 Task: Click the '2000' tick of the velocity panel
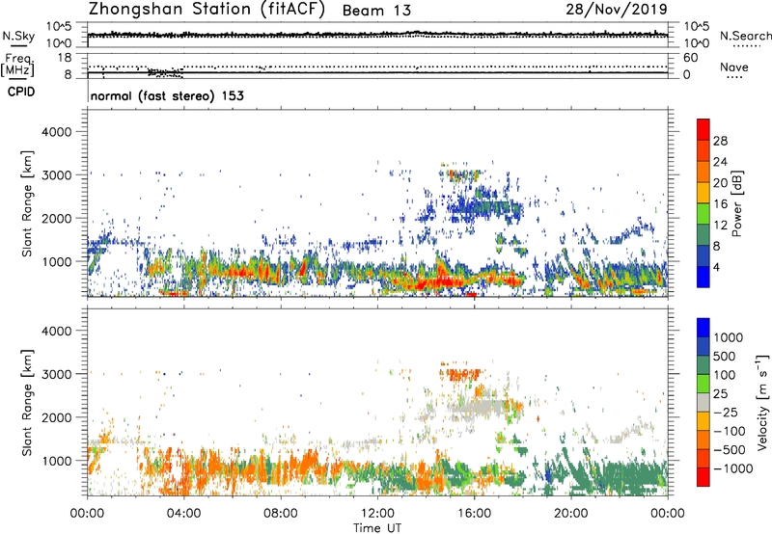56,417
